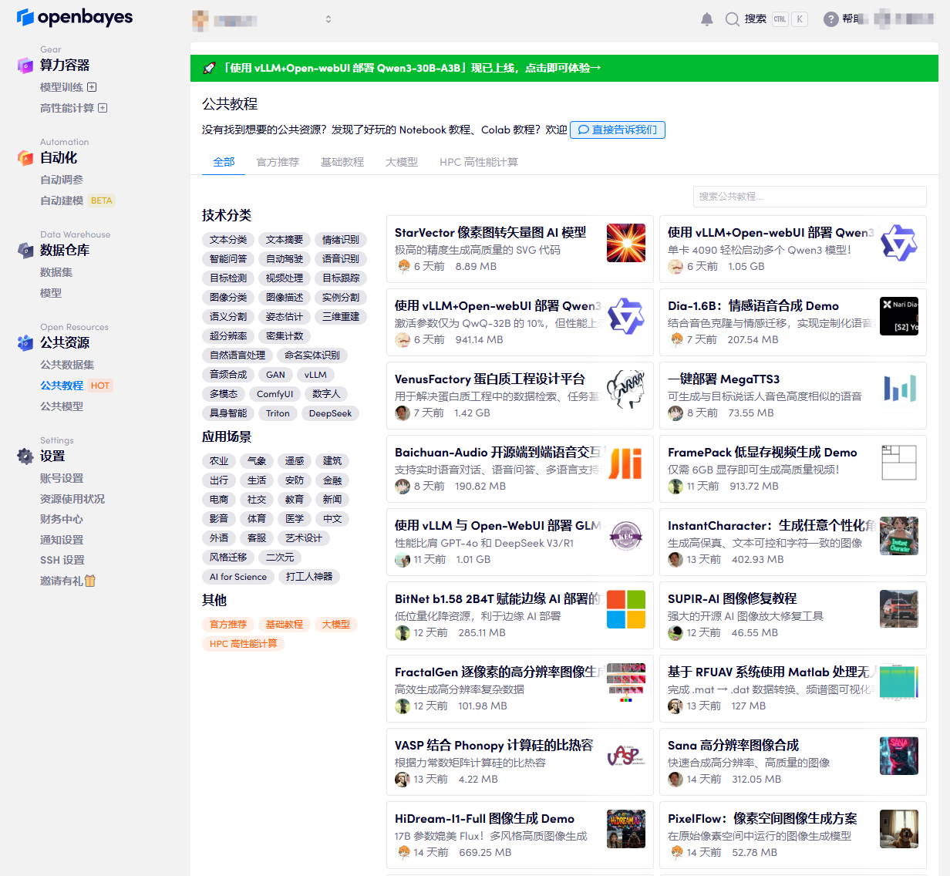The image size is (950, 876).
Task: Focus the 搜索公共教程 search field
Action: (810, 197)
